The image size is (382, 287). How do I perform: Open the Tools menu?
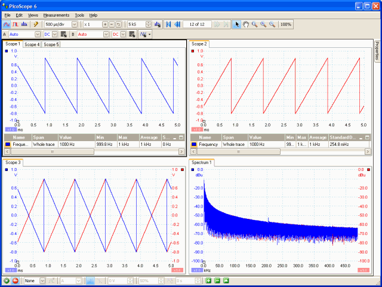(x=79, y=15)
